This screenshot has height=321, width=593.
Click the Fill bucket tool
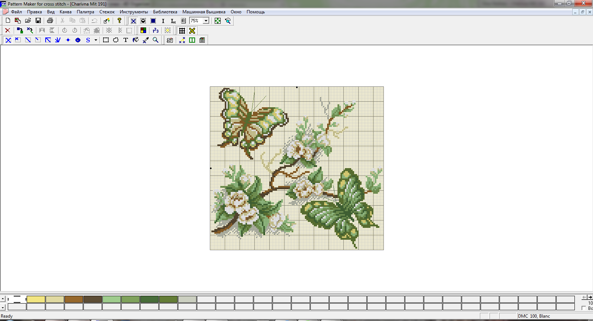click(136, 40)
